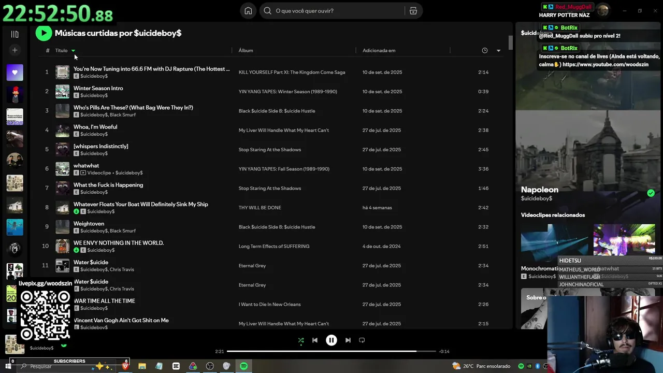Open album KILL YOURSELF Part XI
Viewport: 663px width, 373px height.
point(292,73)
